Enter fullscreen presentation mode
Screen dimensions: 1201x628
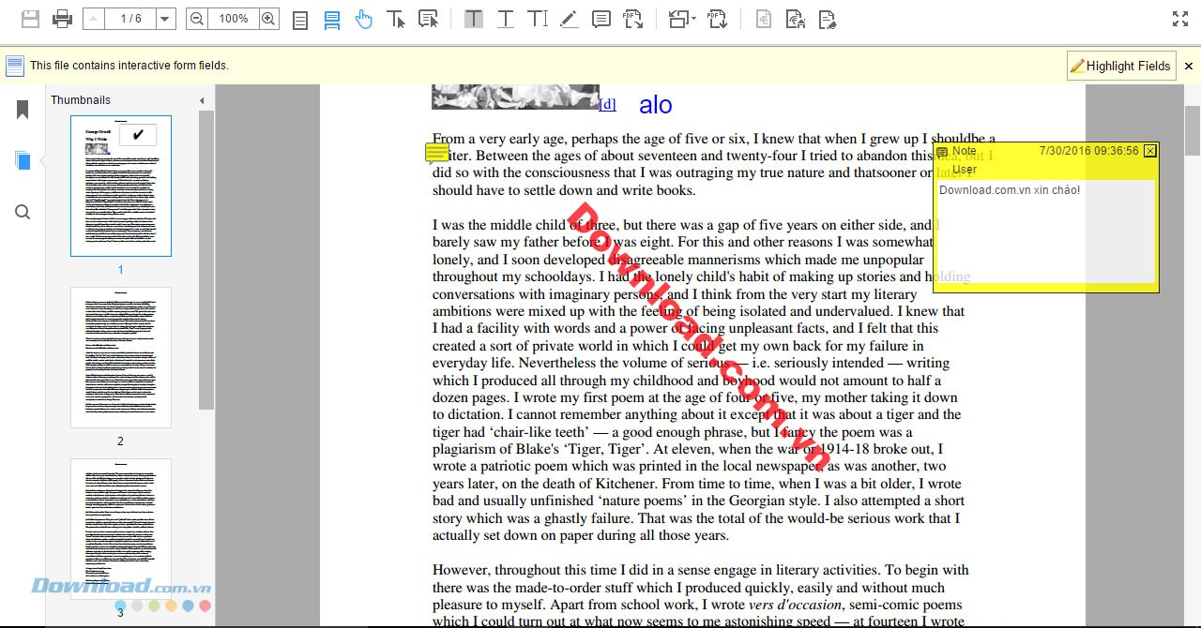point(1179,17)
